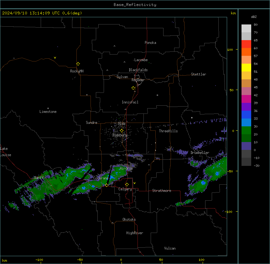Click the Drumheller label
The image size is (270, 264).
200,153
